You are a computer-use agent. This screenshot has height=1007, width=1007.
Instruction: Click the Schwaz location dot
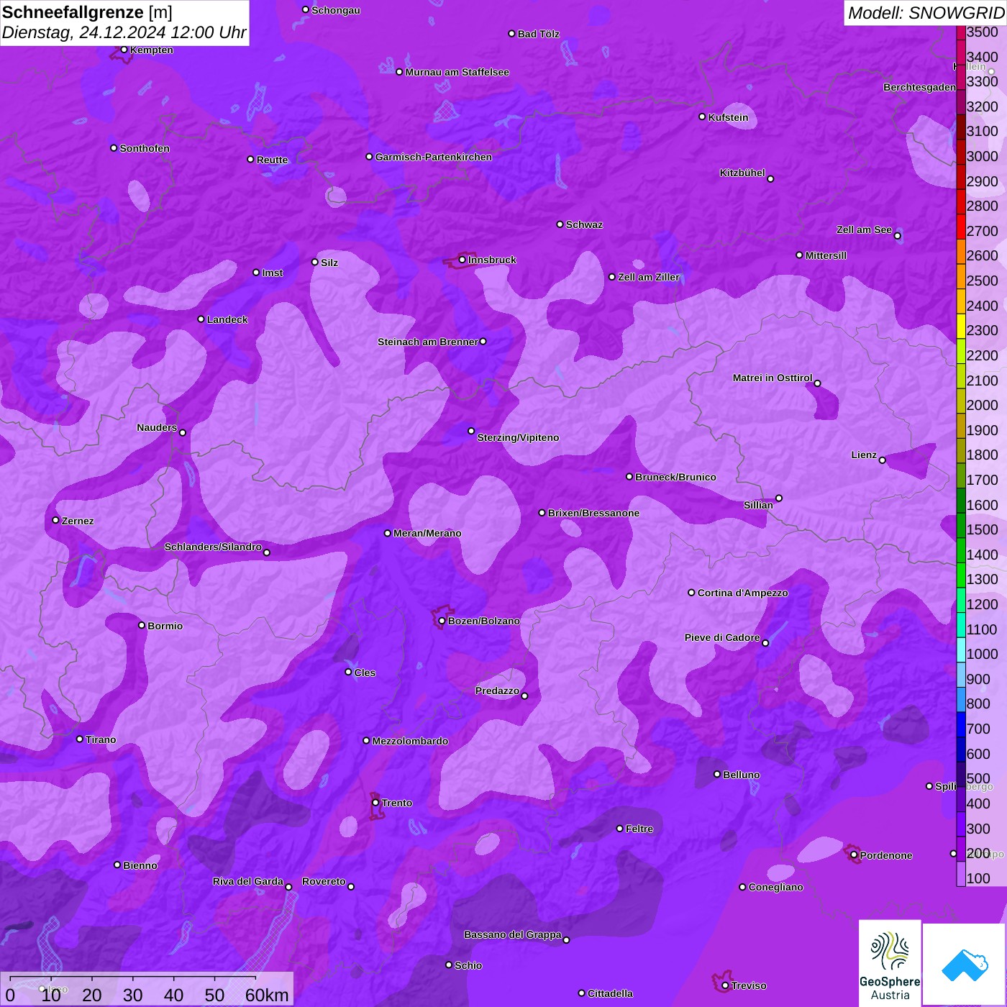pyautogui.click(x=560, y=224)
